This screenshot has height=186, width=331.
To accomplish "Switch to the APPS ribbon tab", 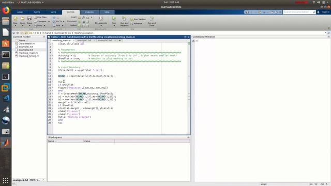I will (54, 12).
